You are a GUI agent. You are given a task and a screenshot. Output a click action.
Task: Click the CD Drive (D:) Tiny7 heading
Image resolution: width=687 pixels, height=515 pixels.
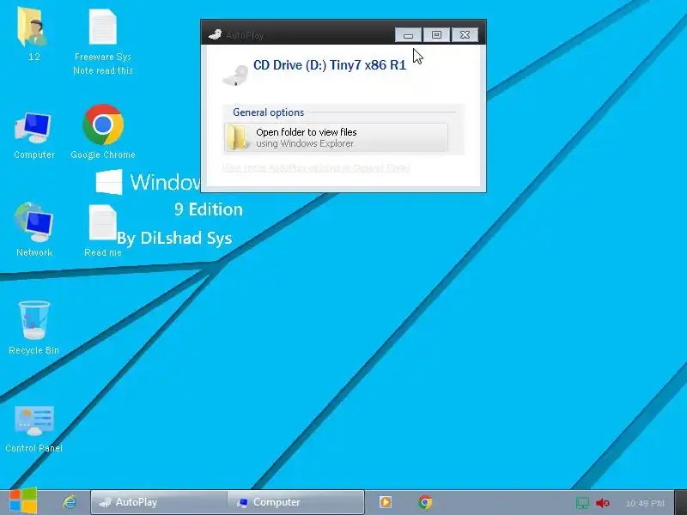point(330,65)
